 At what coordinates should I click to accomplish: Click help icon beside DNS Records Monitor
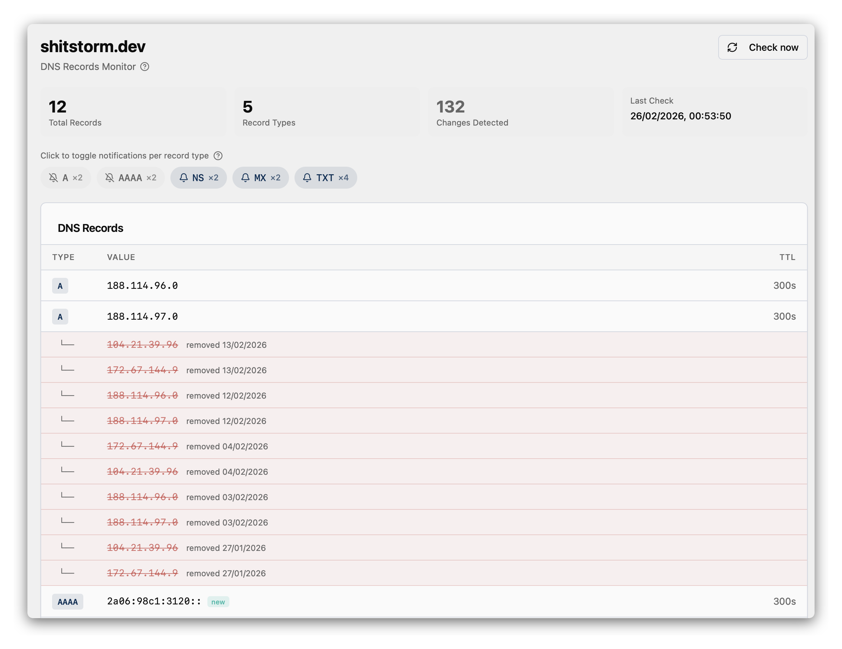(x=145, y=67)
